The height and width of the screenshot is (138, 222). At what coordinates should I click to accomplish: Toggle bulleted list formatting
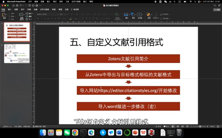tap(83, 14)
